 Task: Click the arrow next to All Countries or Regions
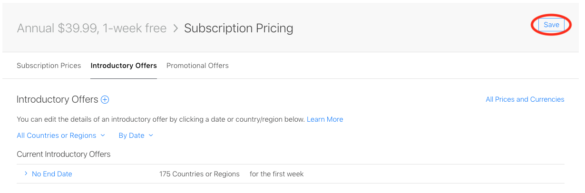click(102, 135)
